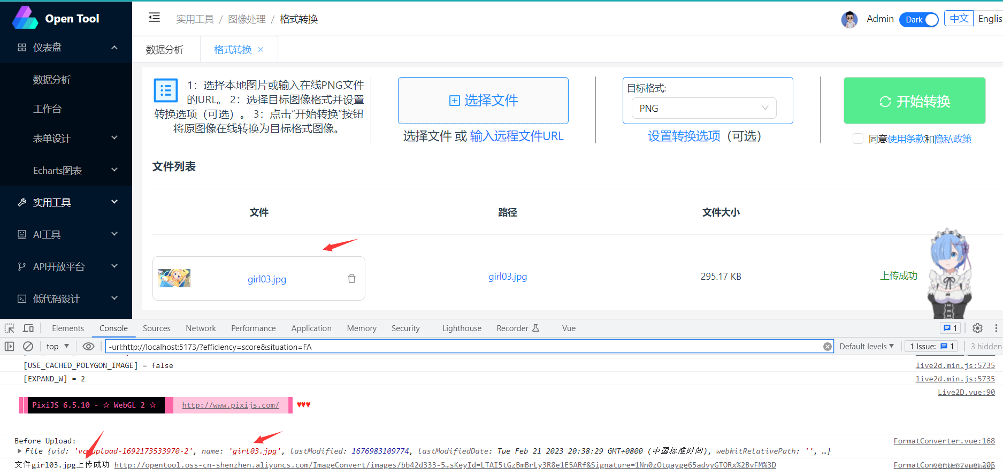
Task: Click the girl03.jpg path link
Action: [x=508, y=276]
